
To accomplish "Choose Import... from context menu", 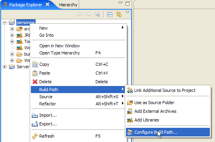I will point(78,115).
